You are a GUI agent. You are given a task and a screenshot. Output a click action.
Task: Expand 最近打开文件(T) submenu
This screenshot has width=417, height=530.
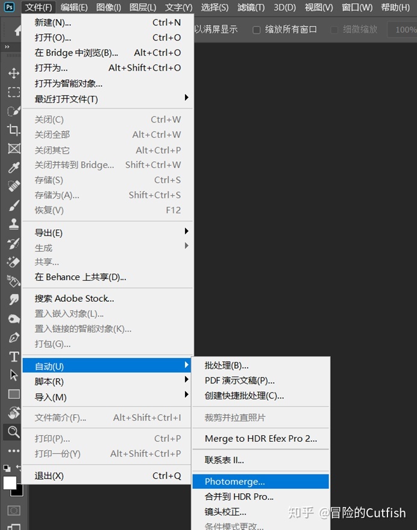point(187,98)
